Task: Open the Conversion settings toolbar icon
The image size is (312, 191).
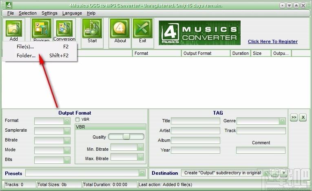Action: coord(64,28)
